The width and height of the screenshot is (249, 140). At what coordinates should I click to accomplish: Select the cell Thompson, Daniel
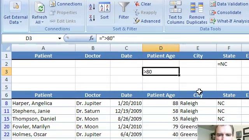tap(43, 119)
